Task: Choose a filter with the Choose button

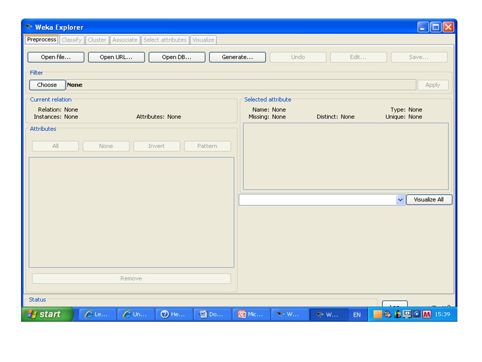Action: pos(47,85)
